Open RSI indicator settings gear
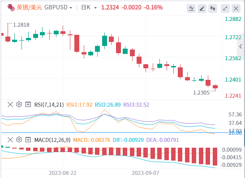Viewport: 245px width, 178px height. (19, 104)
